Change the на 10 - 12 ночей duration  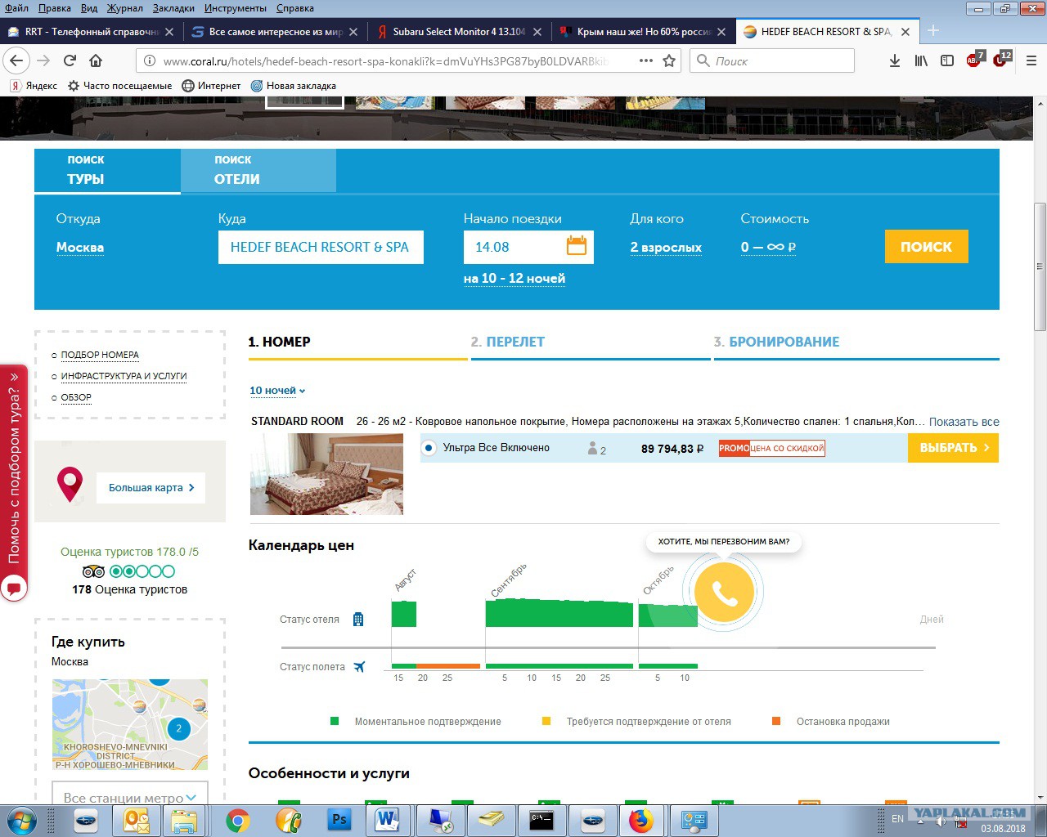(515, 278)
